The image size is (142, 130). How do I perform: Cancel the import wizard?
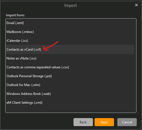pyautogui.click(x=127, y=122)
